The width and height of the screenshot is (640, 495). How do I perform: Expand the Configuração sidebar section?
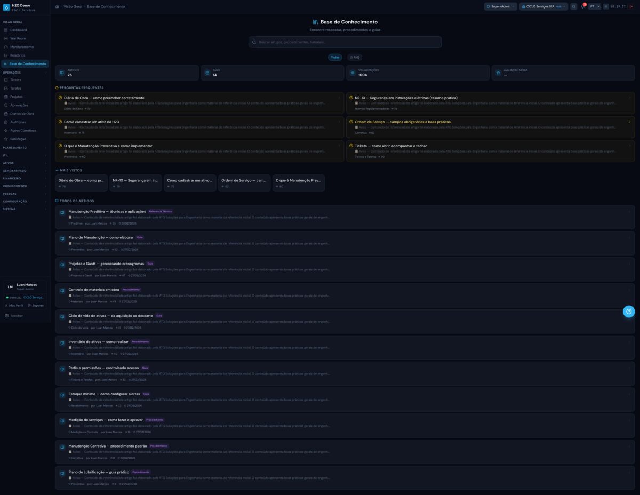25,201
